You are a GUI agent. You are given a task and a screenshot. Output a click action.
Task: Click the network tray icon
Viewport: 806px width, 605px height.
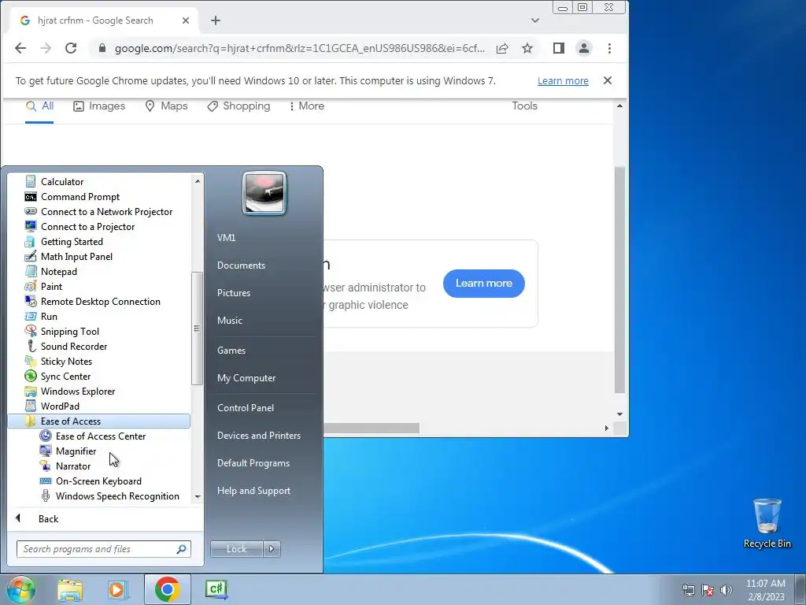(688, 589)
